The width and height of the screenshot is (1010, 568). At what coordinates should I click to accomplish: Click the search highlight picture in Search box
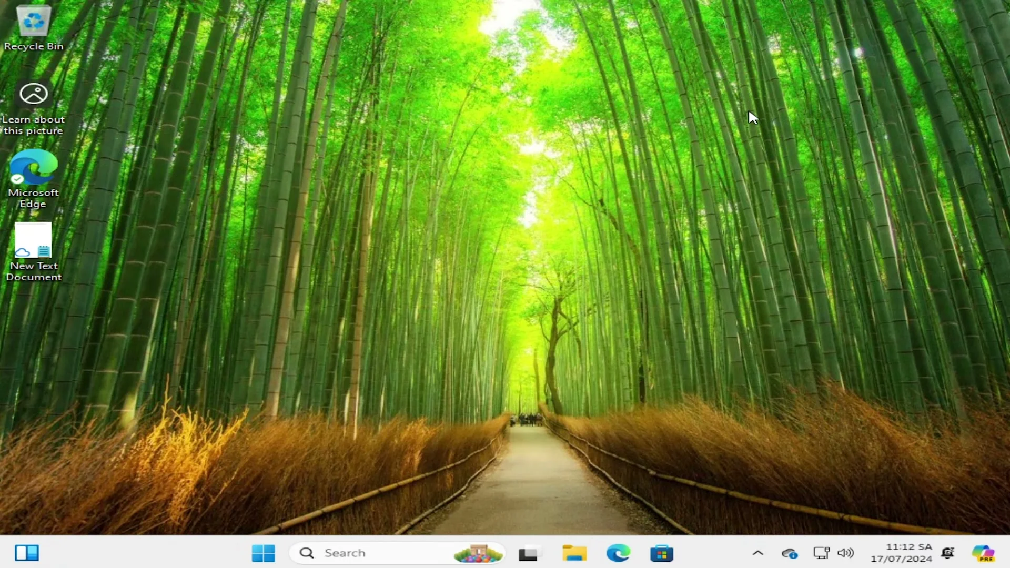click(x=478, y=553)
